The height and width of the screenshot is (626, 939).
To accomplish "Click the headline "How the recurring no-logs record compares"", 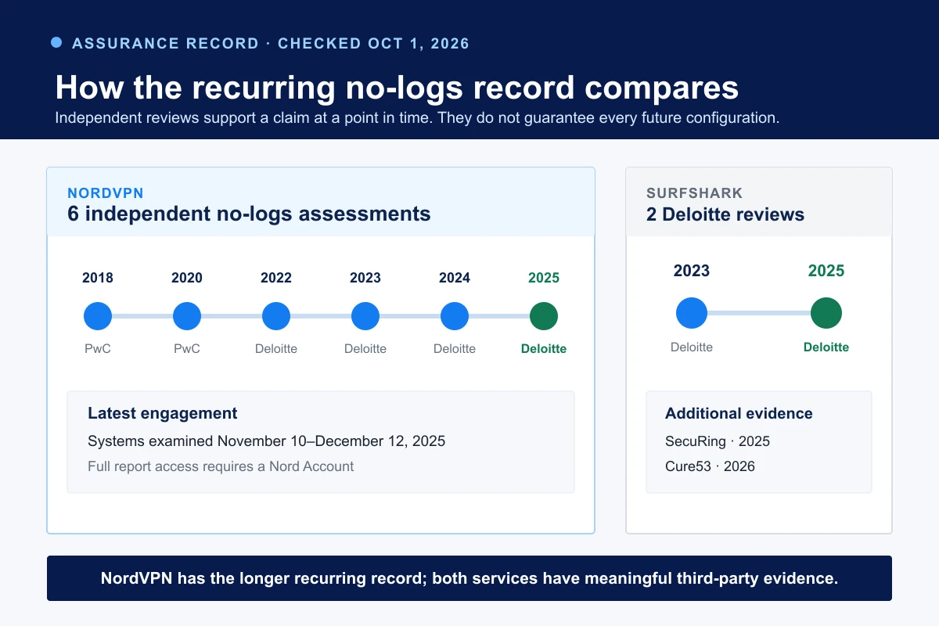I will click(397, 88).
